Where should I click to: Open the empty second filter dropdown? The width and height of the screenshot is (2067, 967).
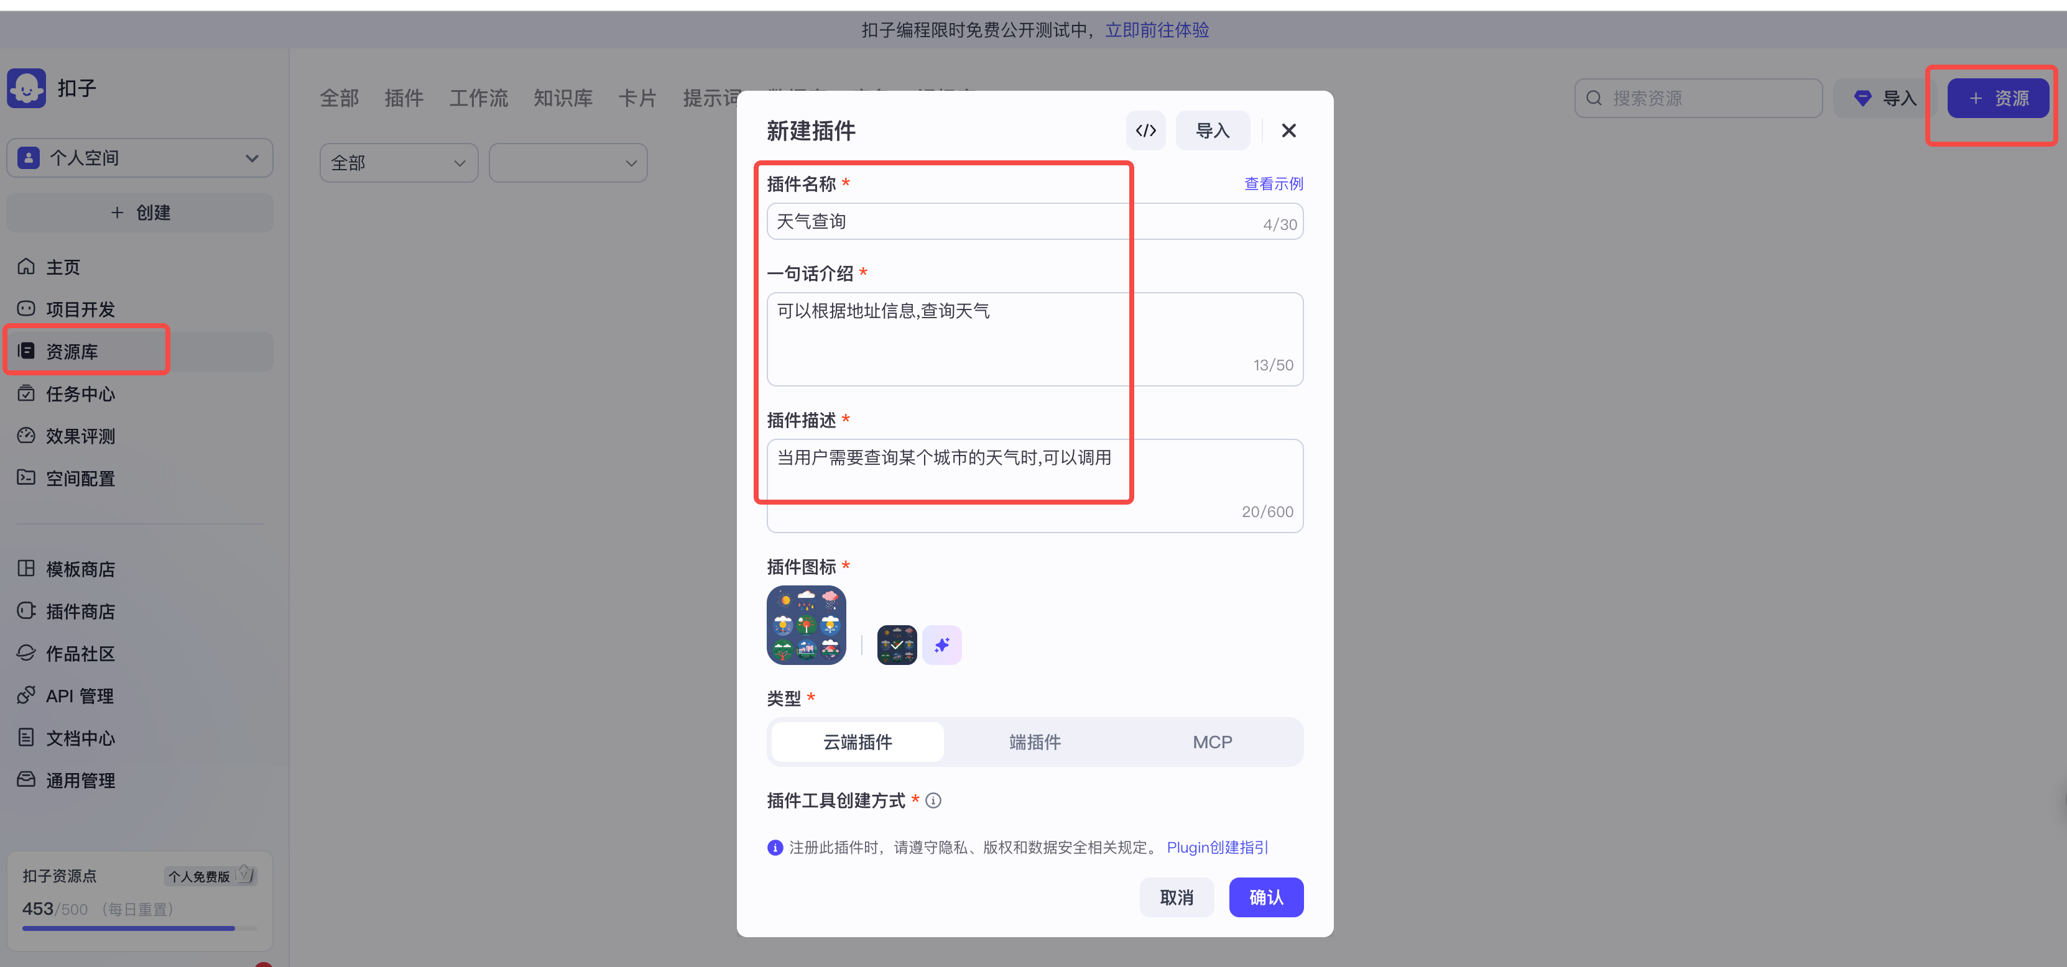point(567,162)
